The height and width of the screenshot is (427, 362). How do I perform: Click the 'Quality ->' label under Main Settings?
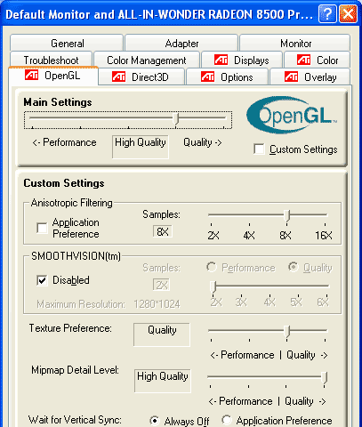click(203, 142)
